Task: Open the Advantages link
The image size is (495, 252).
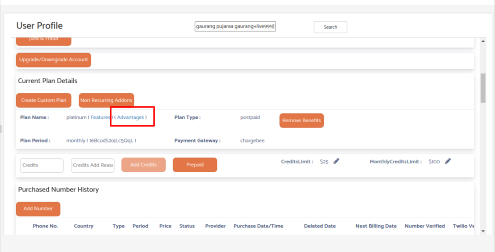Action: [130, 117]
